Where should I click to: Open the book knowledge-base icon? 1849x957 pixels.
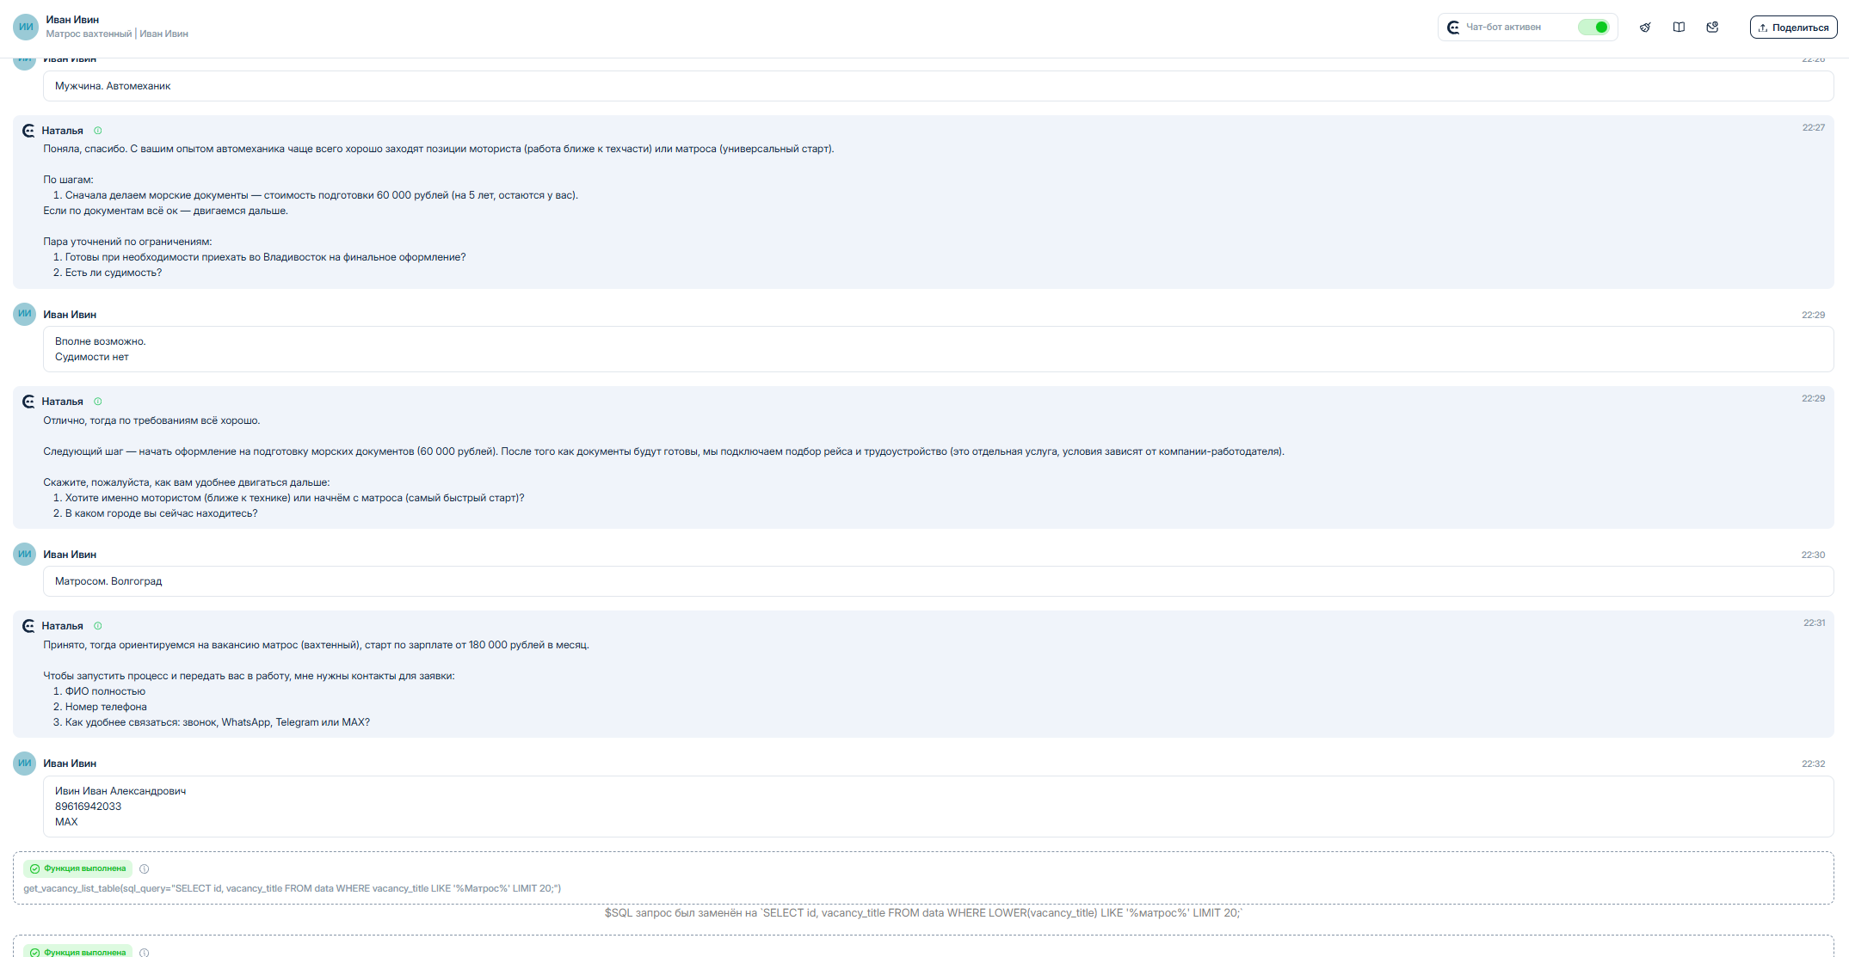pos(1679,28)
